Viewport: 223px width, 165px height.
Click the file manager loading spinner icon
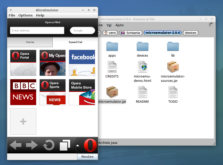point(211,24)
